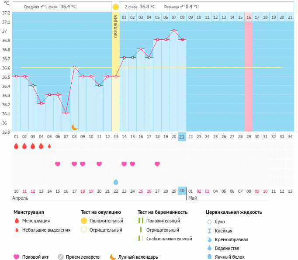Click the vertical ОВУЛЯЦИЯ label bar
Viewport: 298px width, 260px height.
[x=116, y=27]
